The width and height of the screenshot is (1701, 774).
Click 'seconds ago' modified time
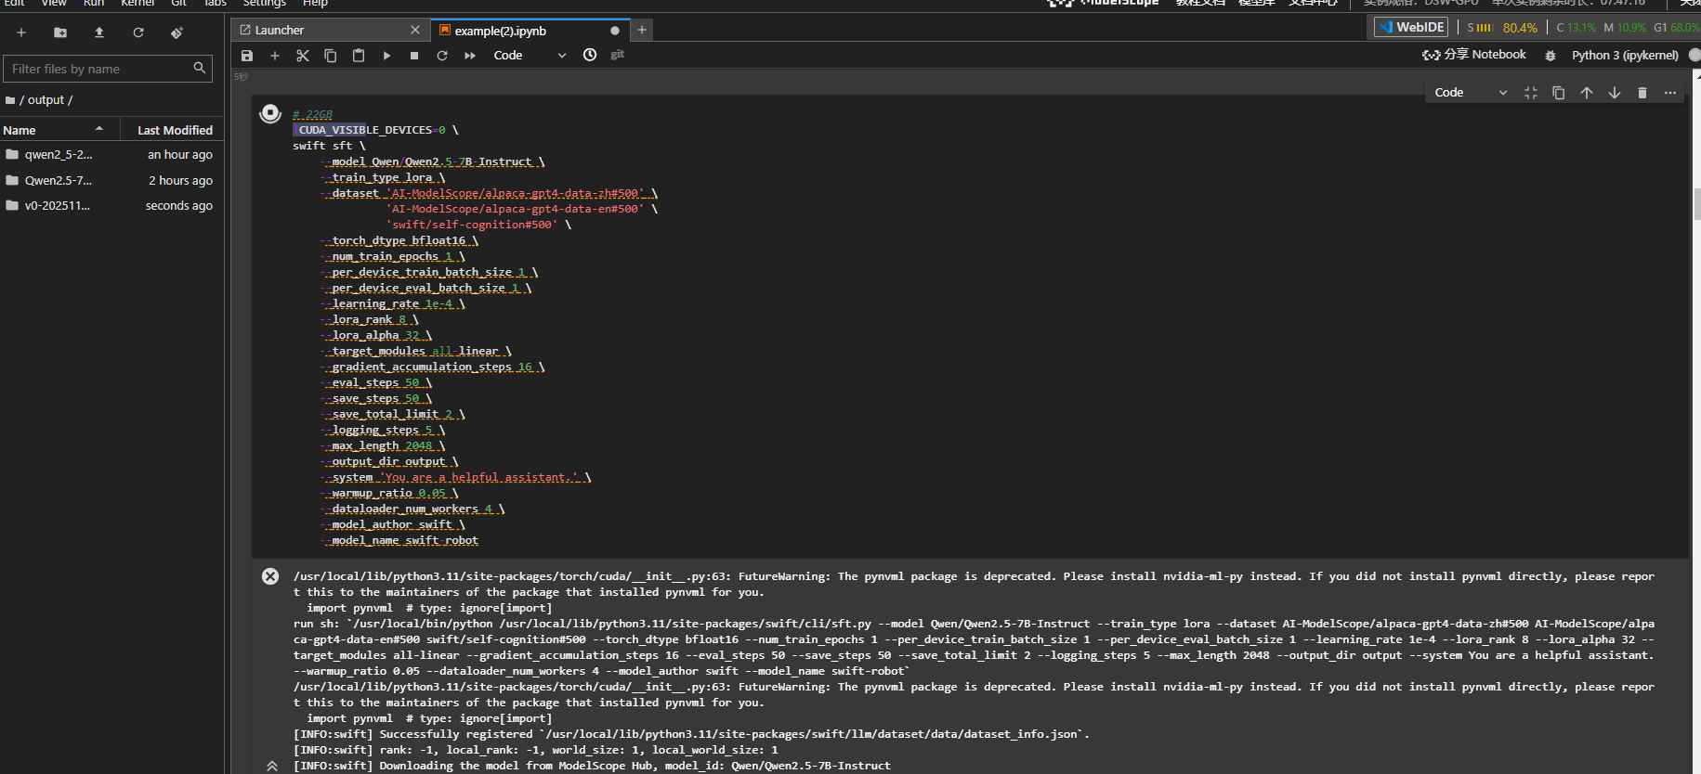(x=178, y=206)
